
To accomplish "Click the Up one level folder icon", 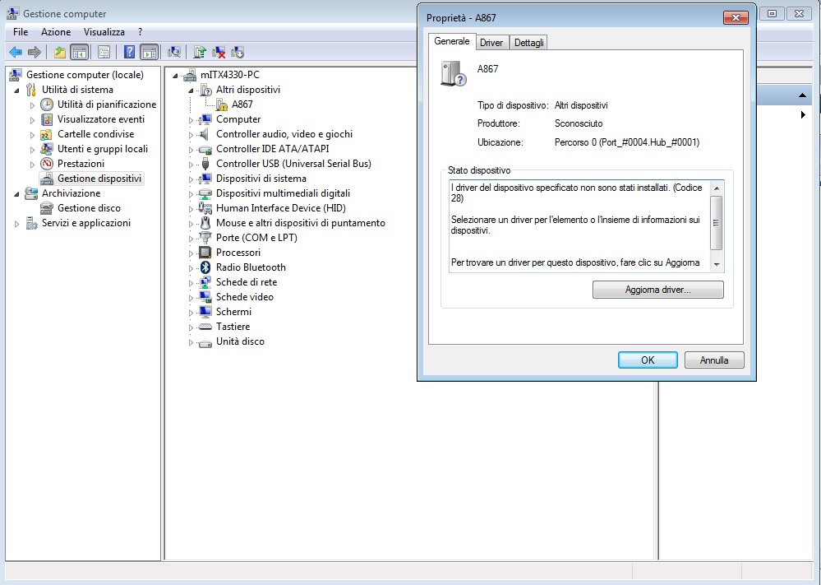I will pyautogui.click(x=60, y=52).
